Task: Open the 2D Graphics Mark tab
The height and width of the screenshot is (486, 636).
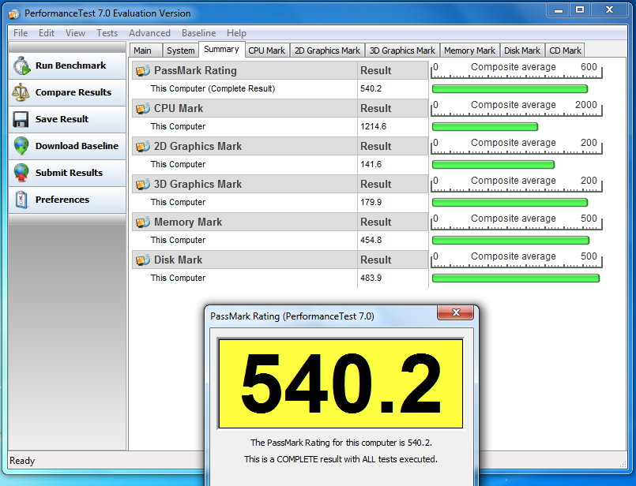Action: tap(327, 50)
